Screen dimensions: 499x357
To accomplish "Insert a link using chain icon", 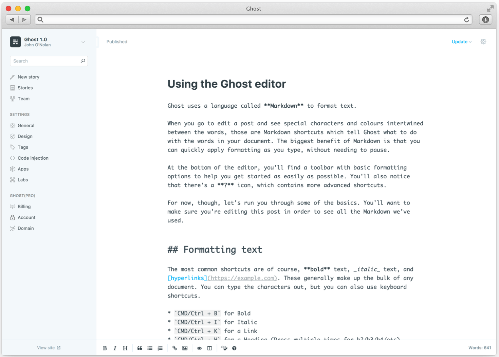I will click(174, 348).
